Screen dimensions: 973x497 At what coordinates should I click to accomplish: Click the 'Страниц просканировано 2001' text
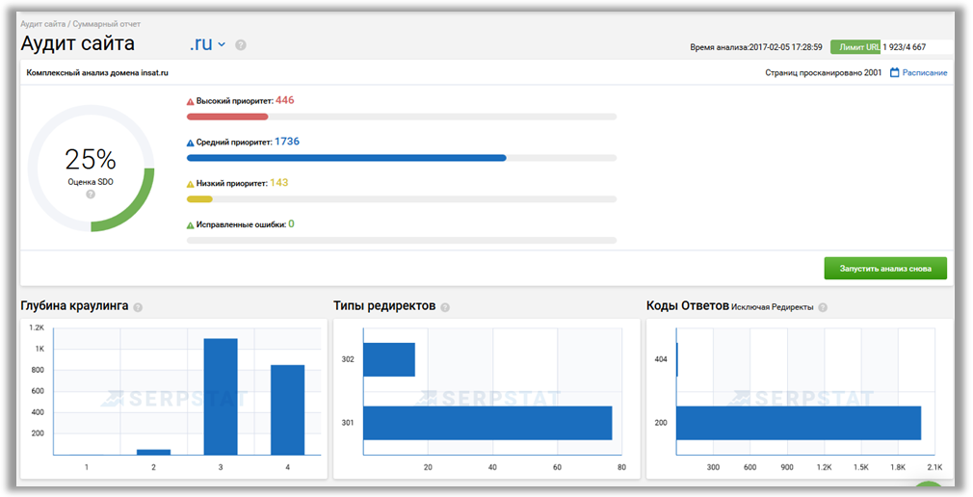[824, 72]
